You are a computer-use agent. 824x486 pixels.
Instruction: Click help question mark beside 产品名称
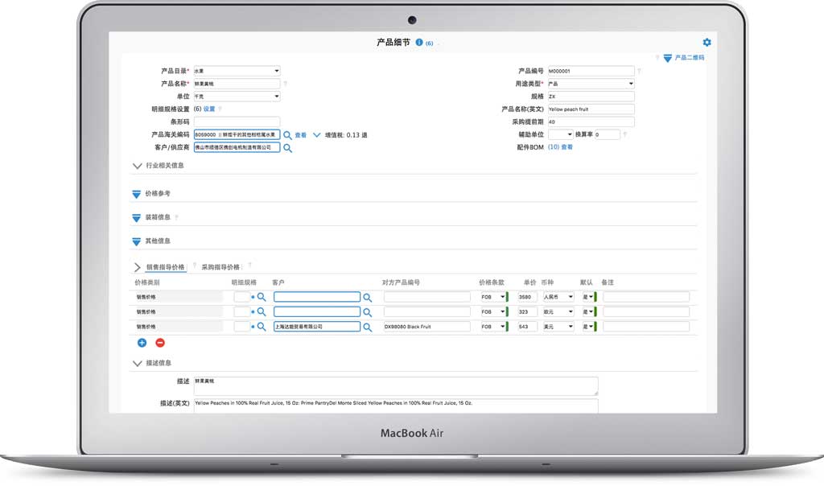(285, 84)
